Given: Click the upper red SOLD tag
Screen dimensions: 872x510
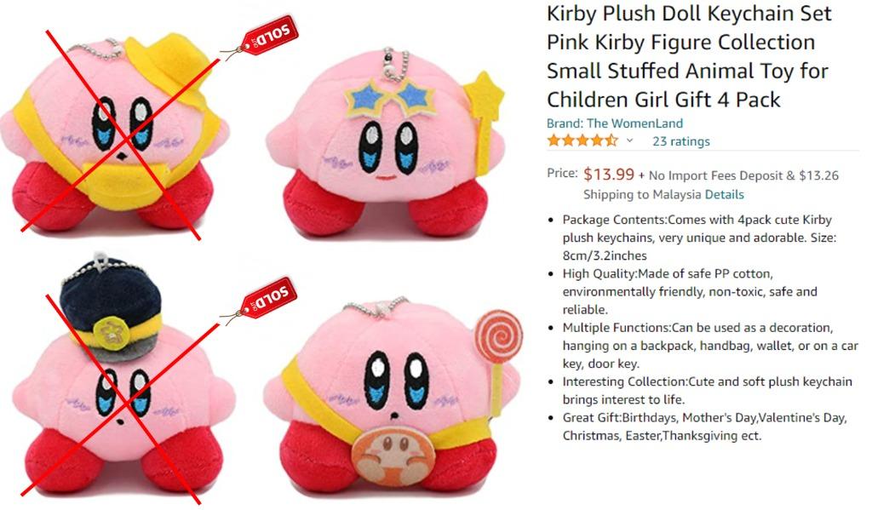Looking at the screenshot, I should (x=268, y=36).
